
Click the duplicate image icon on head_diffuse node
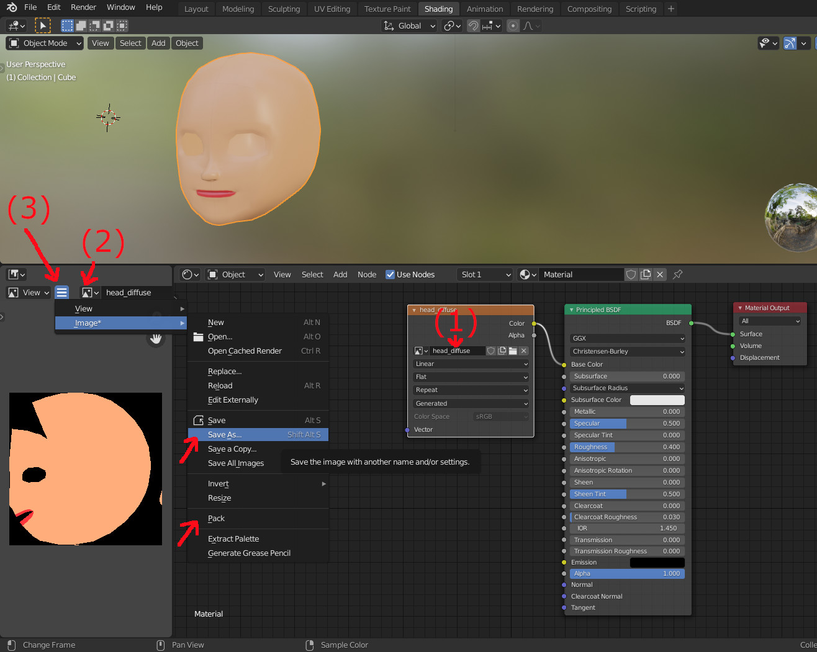(502, 351)
